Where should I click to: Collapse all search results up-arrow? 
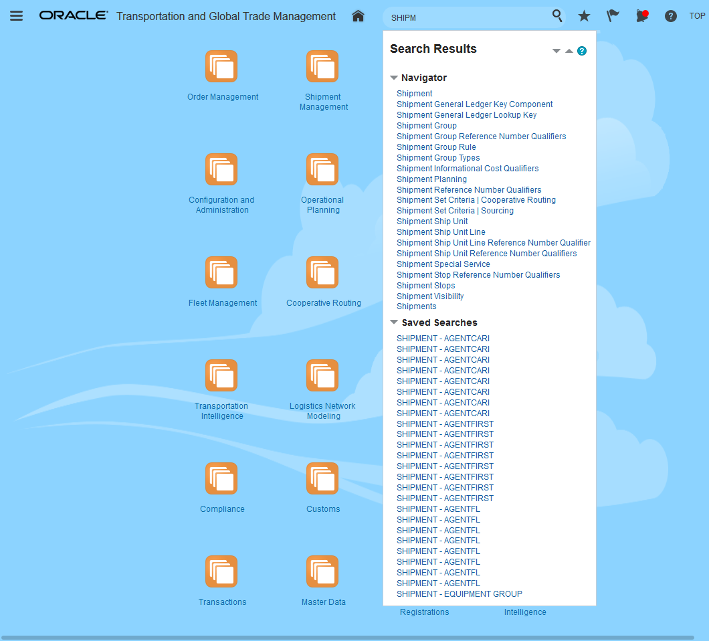click(x=569, y=51)
